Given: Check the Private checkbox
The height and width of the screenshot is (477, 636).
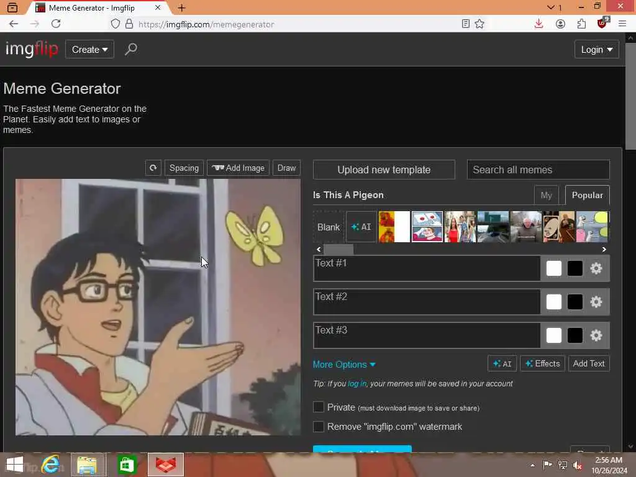Looking at the screenshot, I should (319, 407).
